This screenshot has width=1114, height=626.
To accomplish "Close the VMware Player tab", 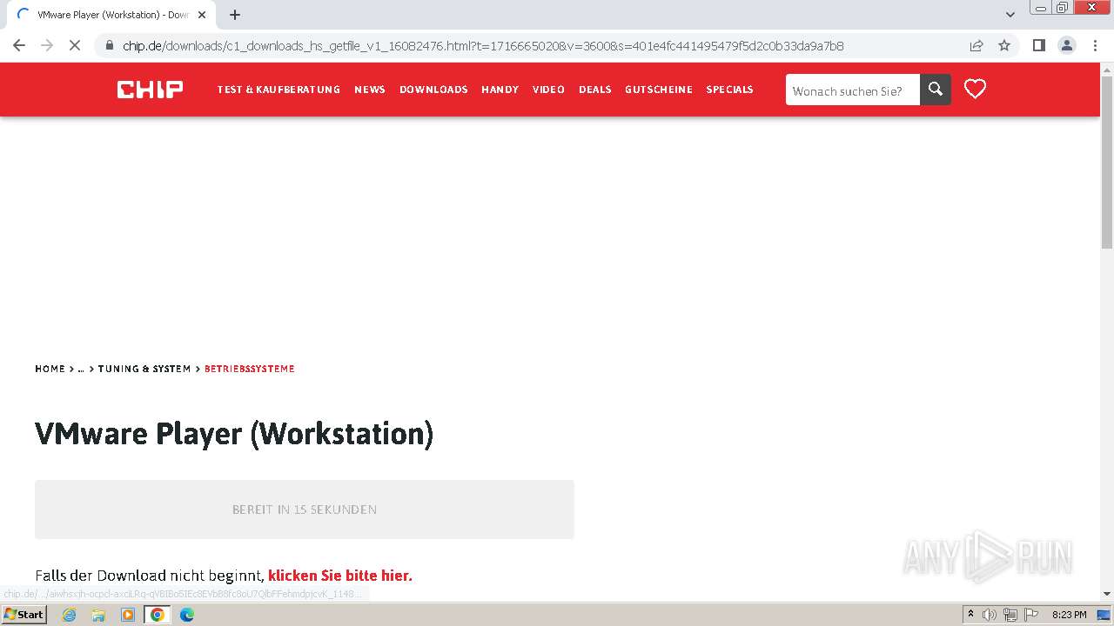I will tap(202, 15).
